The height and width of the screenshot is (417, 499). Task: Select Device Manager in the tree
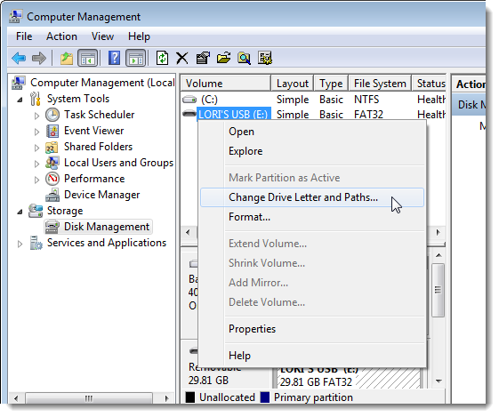click(101, 195)
